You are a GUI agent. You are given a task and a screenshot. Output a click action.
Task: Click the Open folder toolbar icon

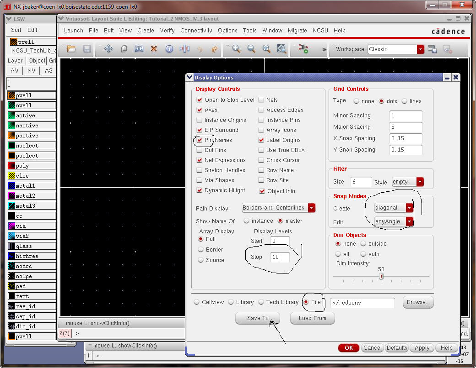71,49
